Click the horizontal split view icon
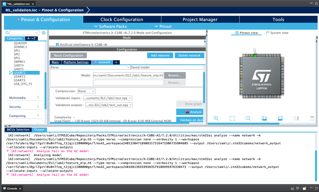319x192 pixels. click(312, 118)
